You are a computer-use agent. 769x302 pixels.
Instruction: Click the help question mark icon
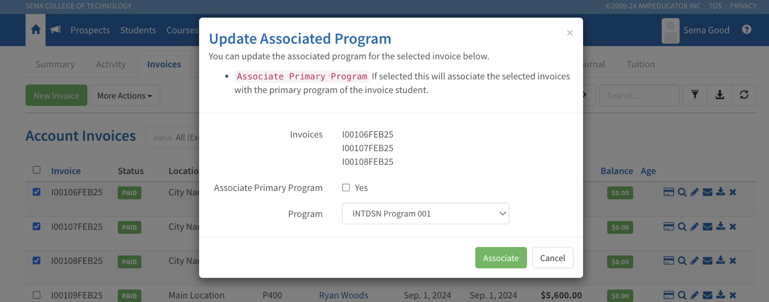click(746, 29)
